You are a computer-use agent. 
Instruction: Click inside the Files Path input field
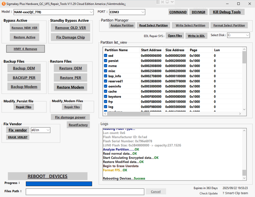85,192
